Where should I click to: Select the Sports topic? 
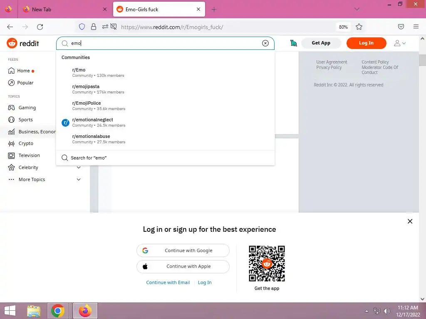point(21,120)
